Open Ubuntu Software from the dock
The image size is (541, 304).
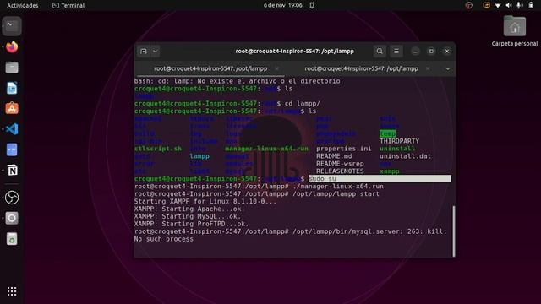12,108
